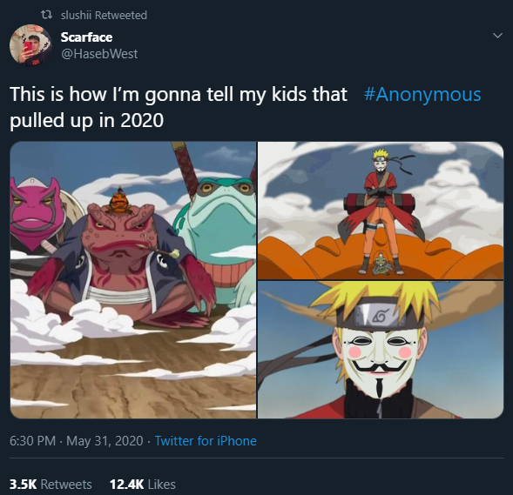Screen dimensions: 513x495
Task: Click Naruto's headband in bottom-right image
Action: click(381, 314)
